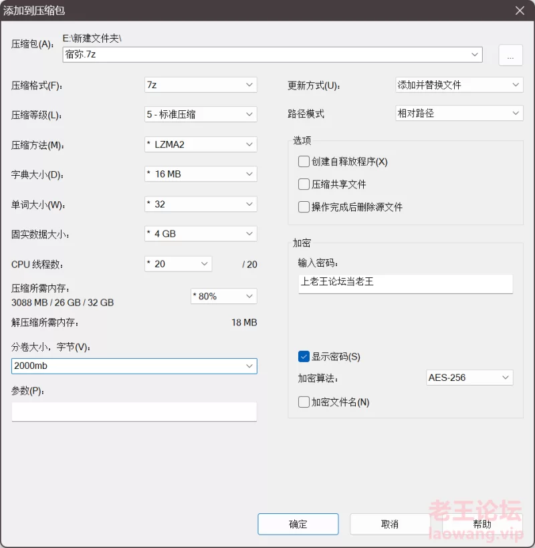This screenshot has width=535, height=548.
Task: Uncheck 显示密码(S) checkbox
Action: [304, 356]
